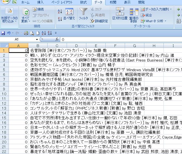Click リンクの編集 button
The image size is (182, 154).
click(x=42, y=21)
